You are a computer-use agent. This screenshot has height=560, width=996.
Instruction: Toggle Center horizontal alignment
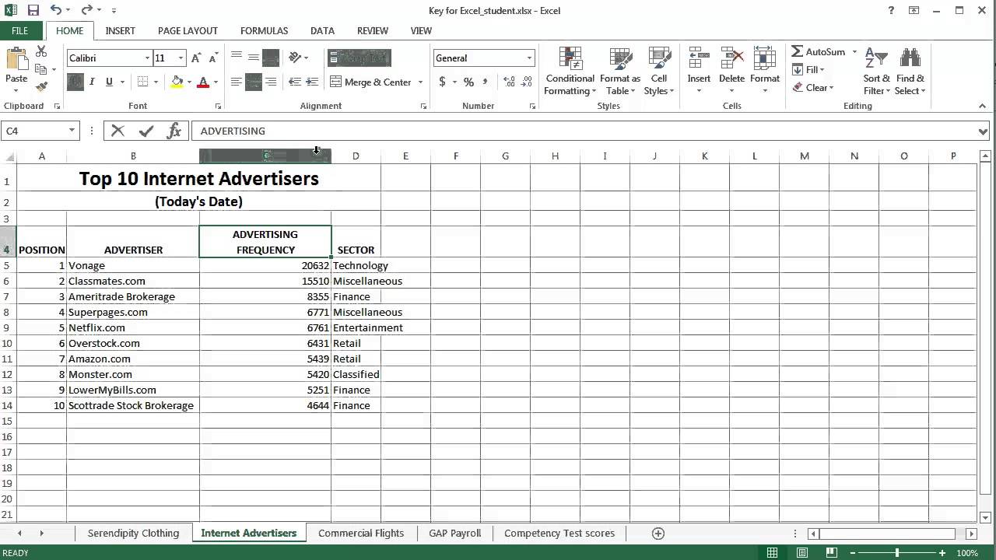[253, 82]
